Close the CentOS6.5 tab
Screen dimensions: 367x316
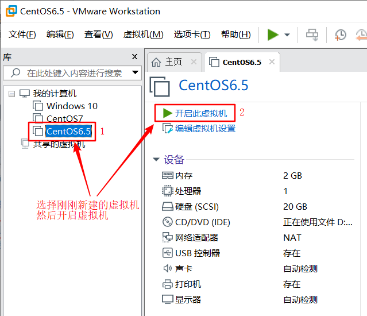tap(272, 62)
